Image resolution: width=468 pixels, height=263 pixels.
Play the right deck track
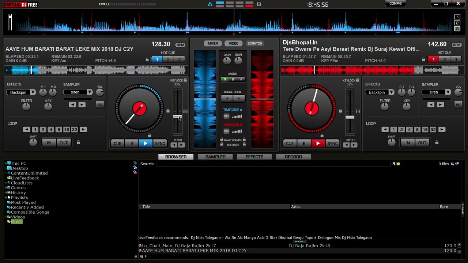tap(318, 144)
